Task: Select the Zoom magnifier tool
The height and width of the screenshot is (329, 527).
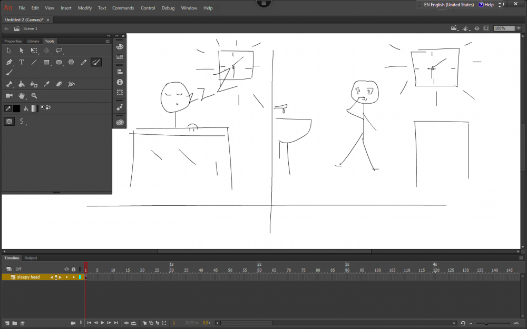Action: click(34, 96)
